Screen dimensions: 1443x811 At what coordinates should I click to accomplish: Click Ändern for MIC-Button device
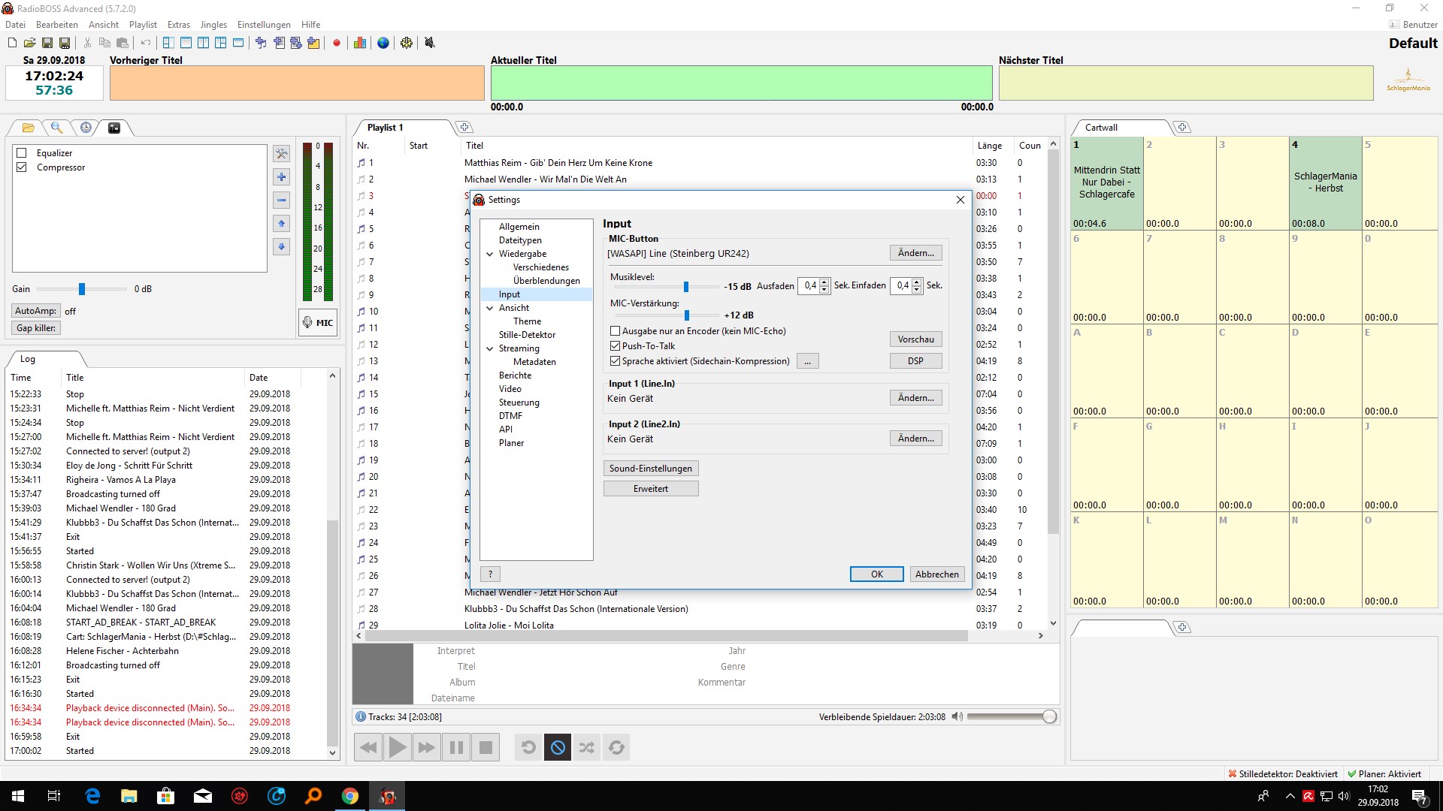coord(915,253)
